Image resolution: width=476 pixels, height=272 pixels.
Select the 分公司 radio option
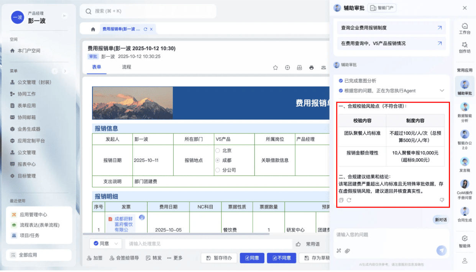[217, 170]
